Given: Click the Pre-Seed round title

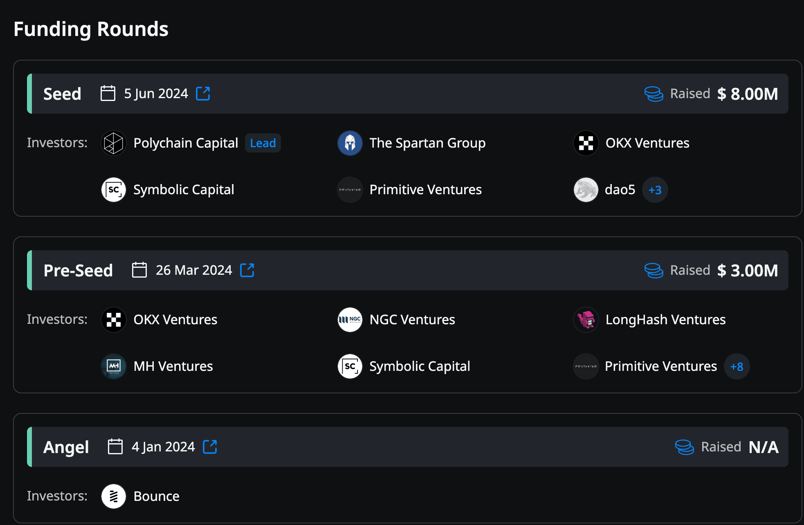Looking at the screenshot, I should (x=78, y=270).
